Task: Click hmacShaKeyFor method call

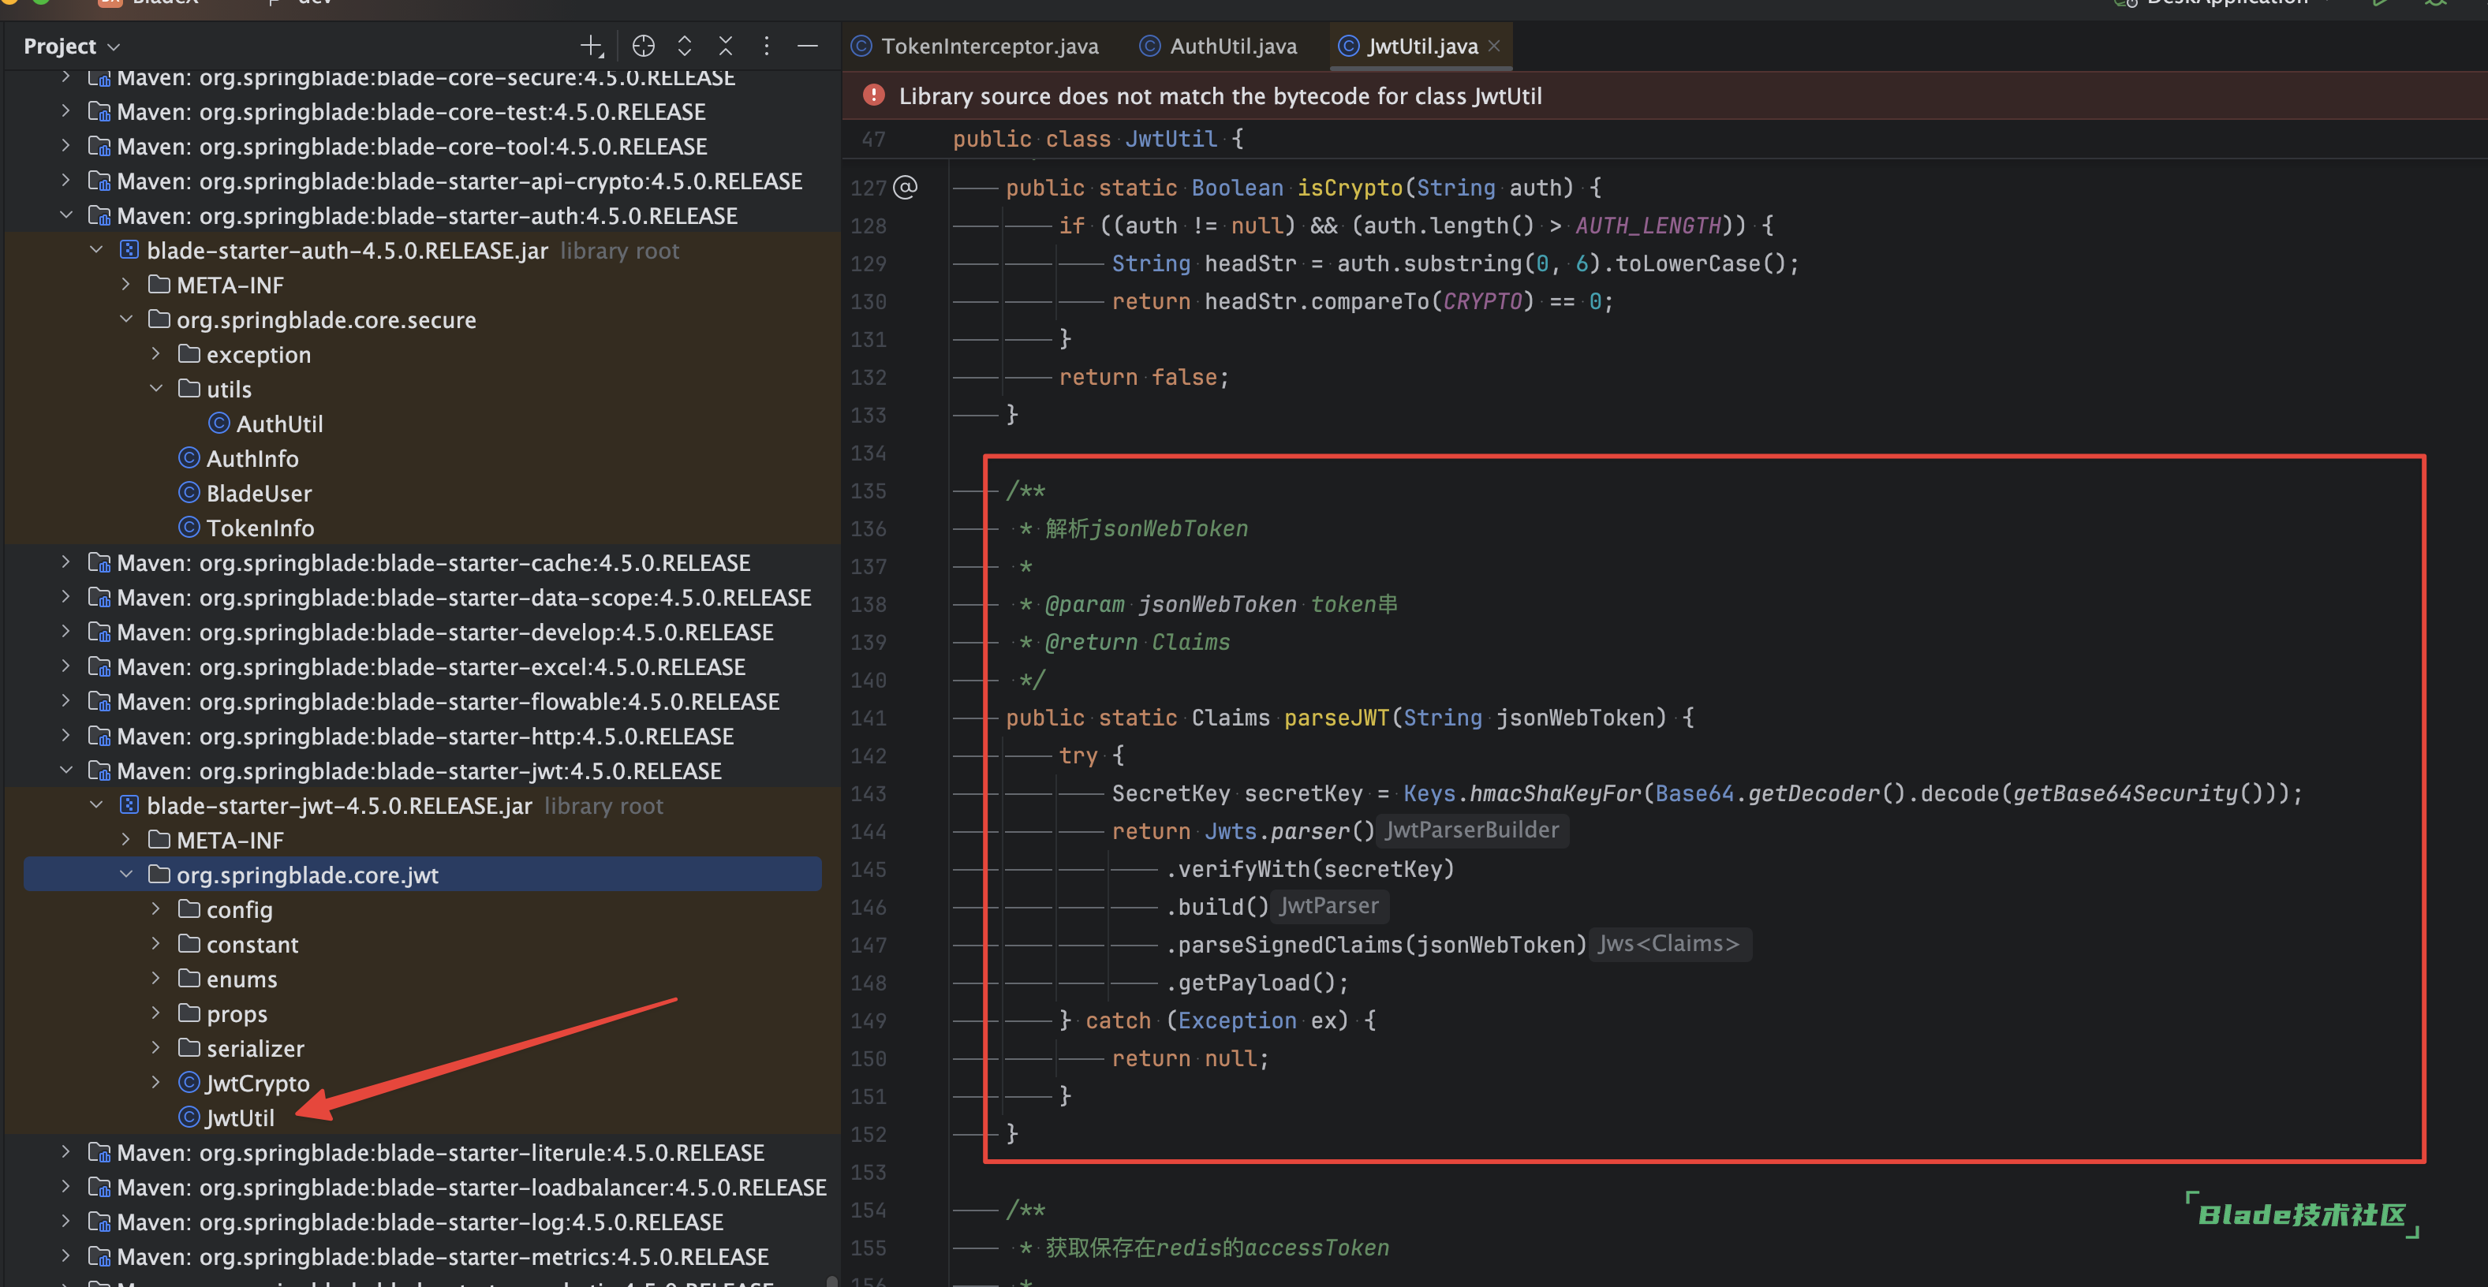Action: (x=1556, y=793)
